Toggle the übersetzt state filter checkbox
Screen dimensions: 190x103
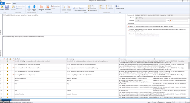tap(106, 6)
